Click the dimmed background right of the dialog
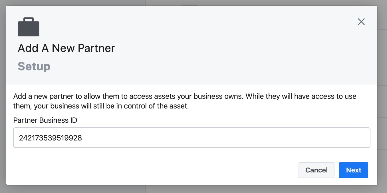 point(382,96)
